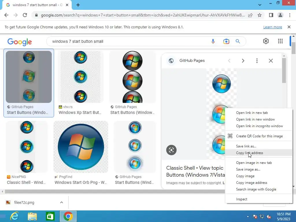Open the vhv.rs Windows Xp Start Button thumbnail
The image size is (296, 222).
[x=81, y=77]
